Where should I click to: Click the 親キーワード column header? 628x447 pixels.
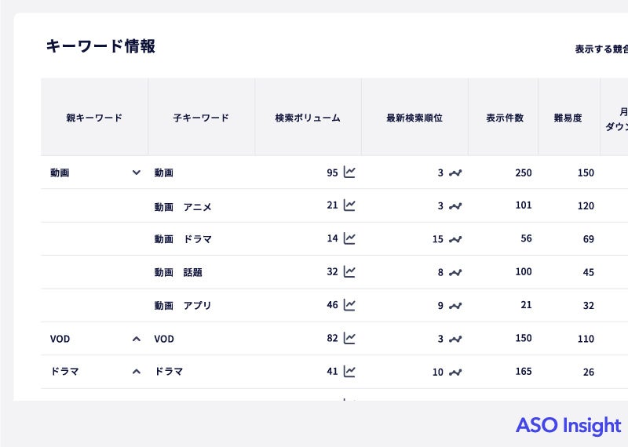94,118
